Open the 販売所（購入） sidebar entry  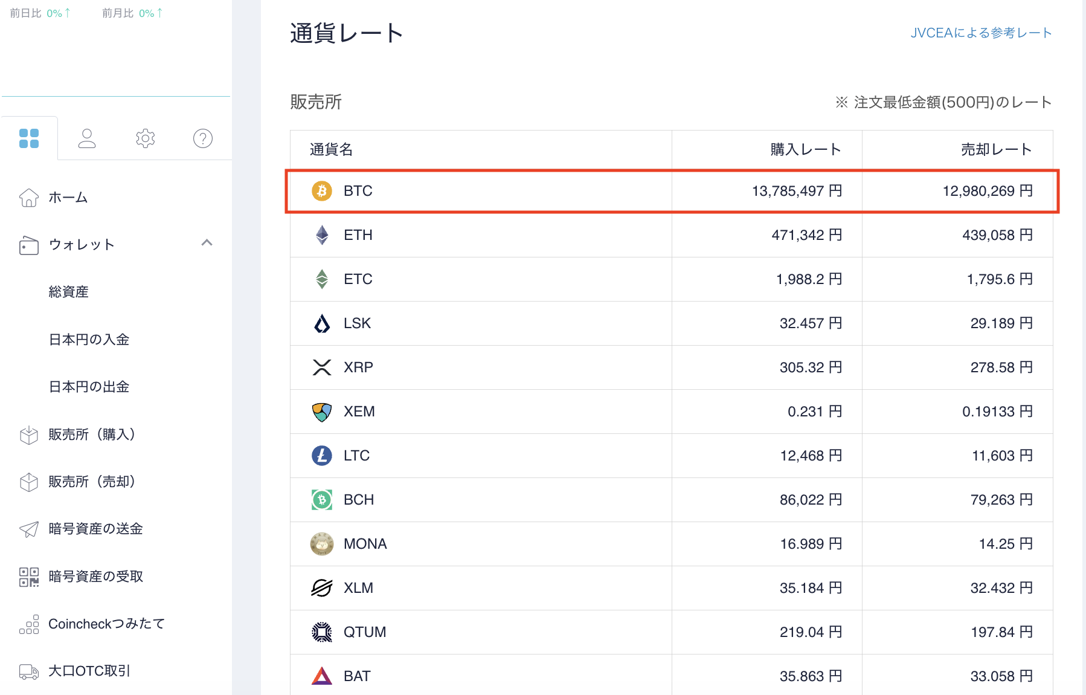pyautogui.click(x=91, y=434)
